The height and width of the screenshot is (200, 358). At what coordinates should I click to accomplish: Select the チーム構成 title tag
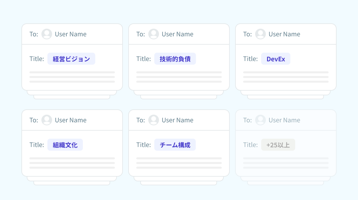point(175,145)
